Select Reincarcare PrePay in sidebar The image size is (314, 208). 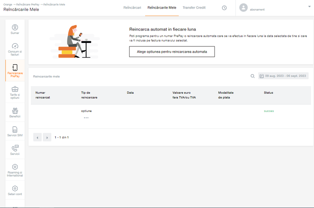click(x=15, y=71)
